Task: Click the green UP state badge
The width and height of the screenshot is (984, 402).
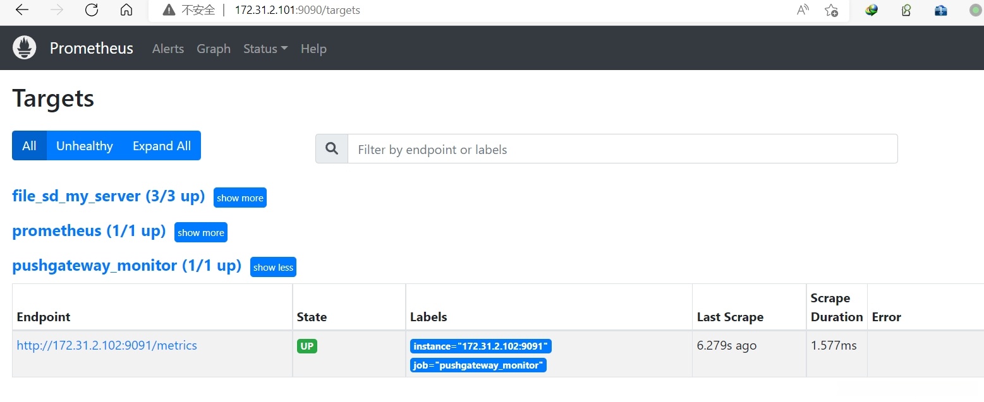Action: pos(307,346)
